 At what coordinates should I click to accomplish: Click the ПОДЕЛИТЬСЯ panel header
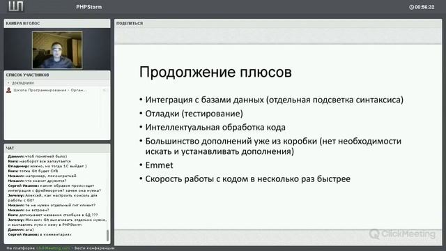(278, 23)
